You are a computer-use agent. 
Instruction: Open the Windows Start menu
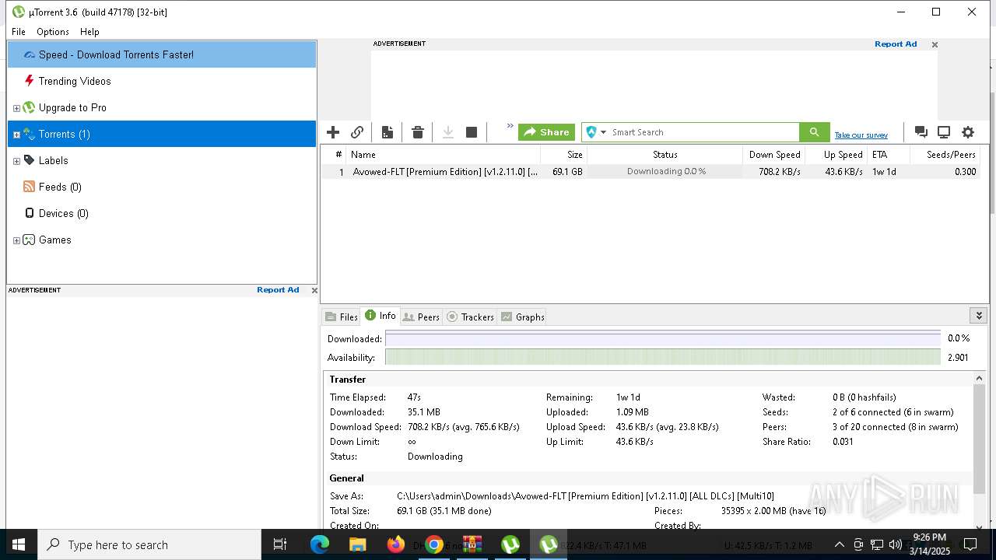[x=19, y=545]
